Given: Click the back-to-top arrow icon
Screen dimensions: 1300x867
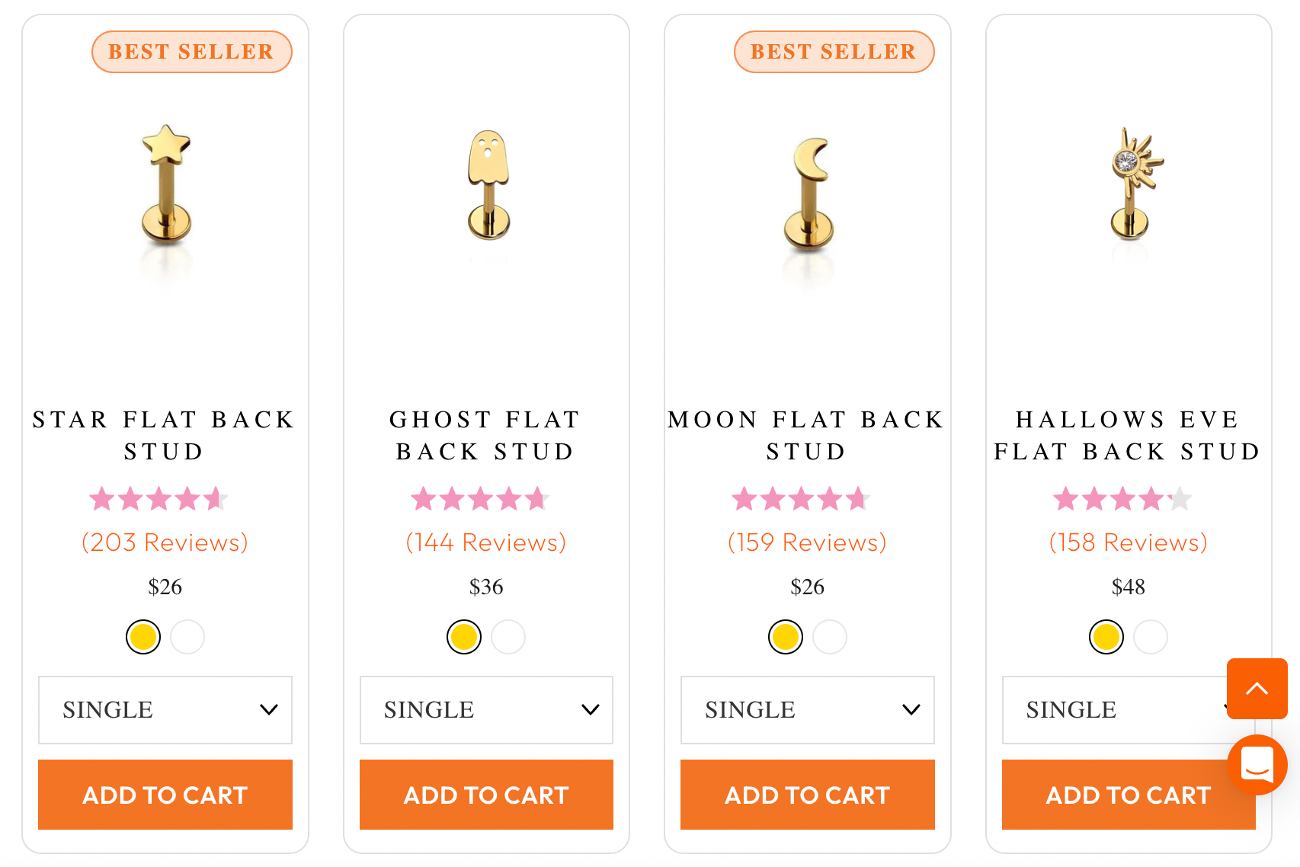Looking at the screenshot, I should [1257, 689].
